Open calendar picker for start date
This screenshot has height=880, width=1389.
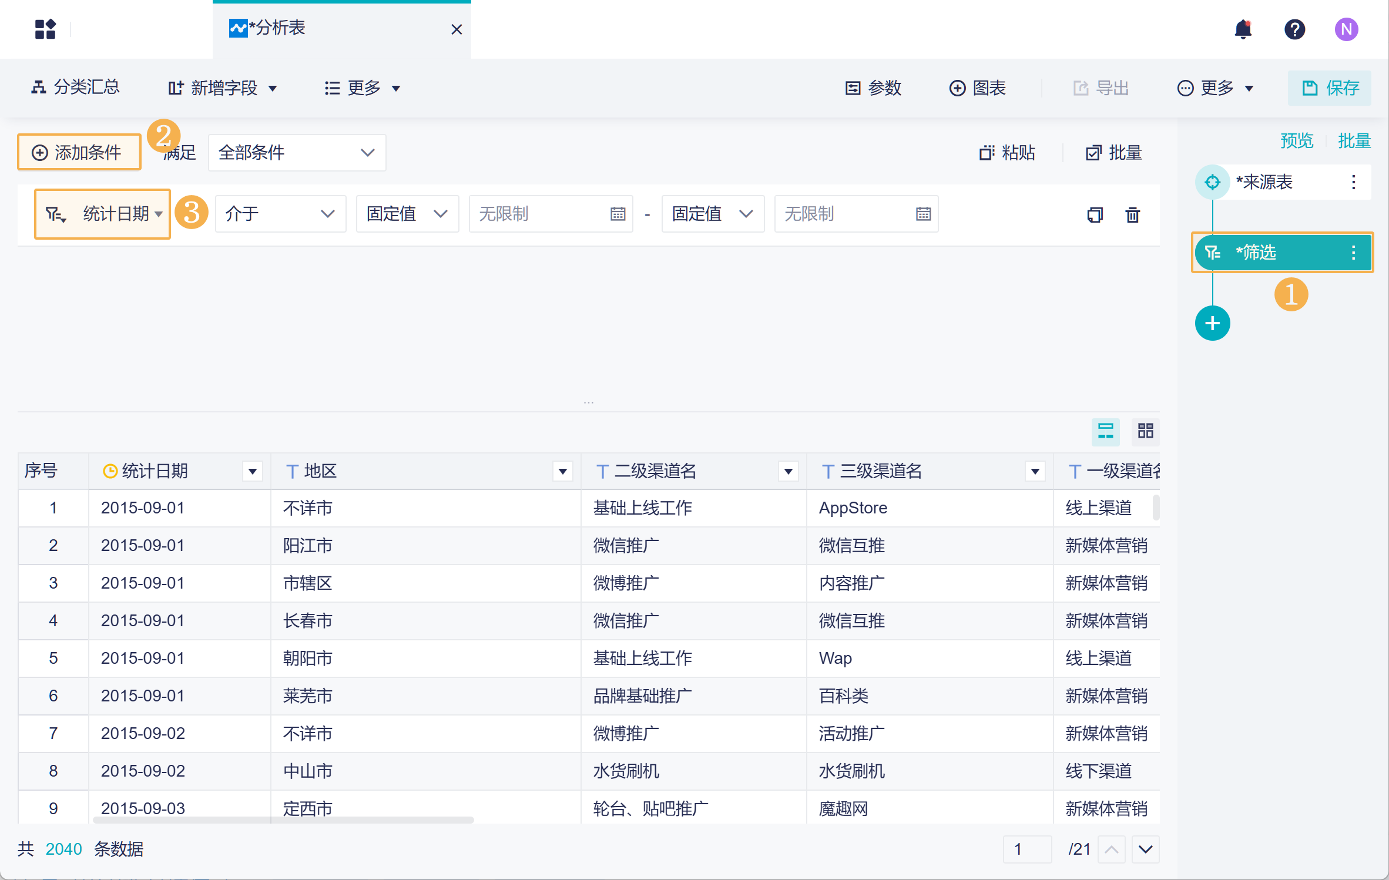click(618, 214)
